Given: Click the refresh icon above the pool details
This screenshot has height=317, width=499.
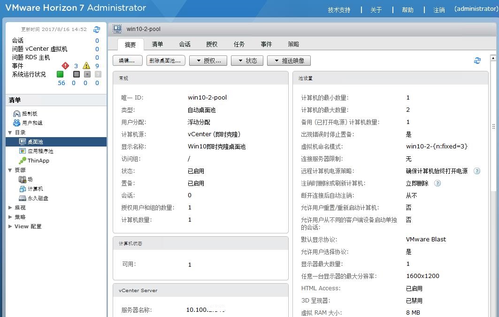Looking at the screenshot, I should tap(477, 60).
